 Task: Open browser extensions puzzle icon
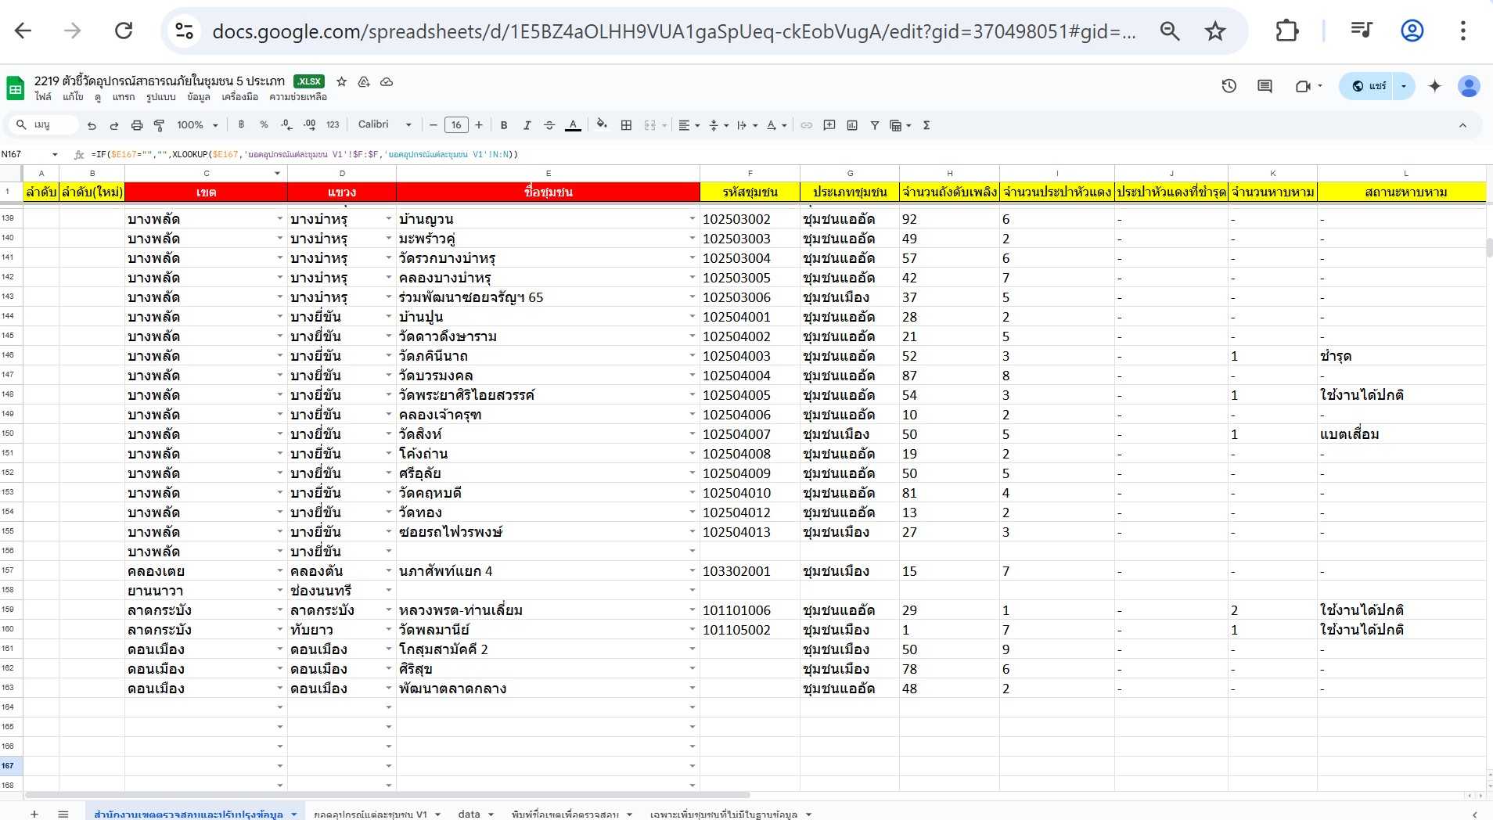pyautogui.click(x=1286, y=31)
